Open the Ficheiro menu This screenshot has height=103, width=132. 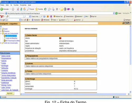point(2,5)
